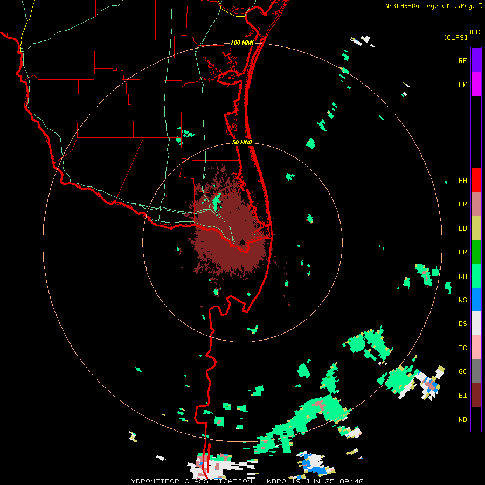Click the HA red legend swatch
Viewport: 485px width, 485px height.
476,180
